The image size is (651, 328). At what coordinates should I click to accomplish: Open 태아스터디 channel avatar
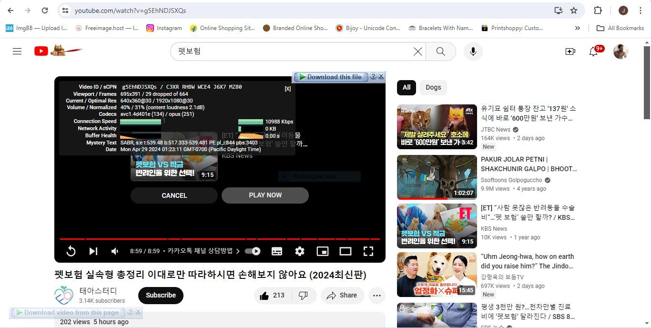[64, 295]
